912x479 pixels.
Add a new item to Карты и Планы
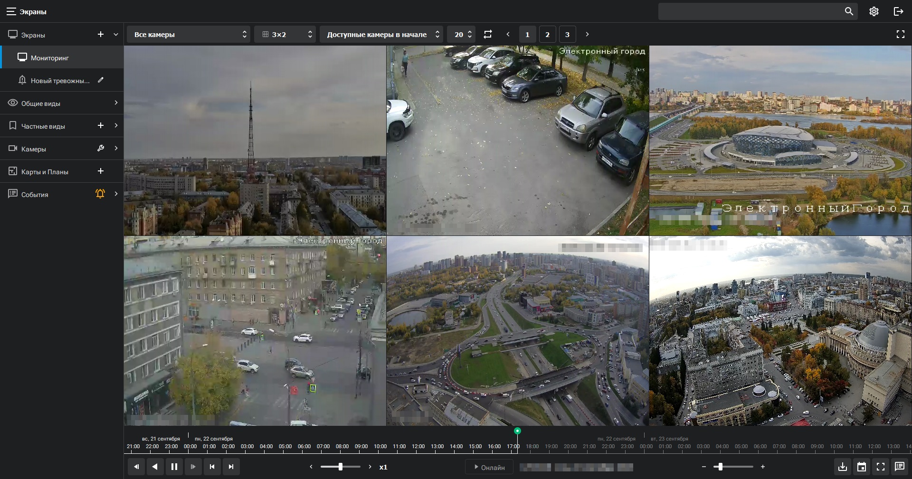101,171
